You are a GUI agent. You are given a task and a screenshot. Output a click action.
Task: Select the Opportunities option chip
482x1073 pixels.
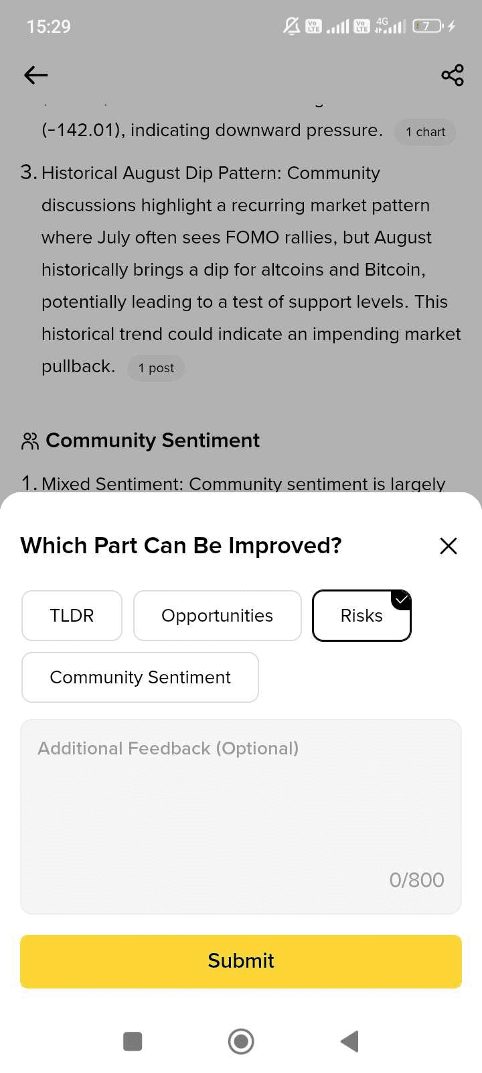coord(218,616)
